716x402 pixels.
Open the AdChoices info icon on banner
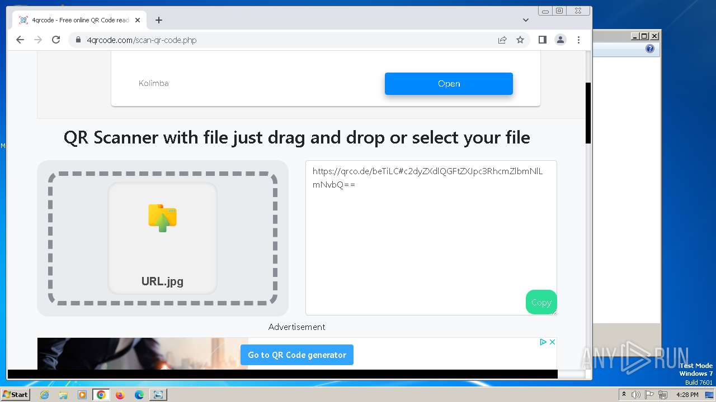(543, 342)
